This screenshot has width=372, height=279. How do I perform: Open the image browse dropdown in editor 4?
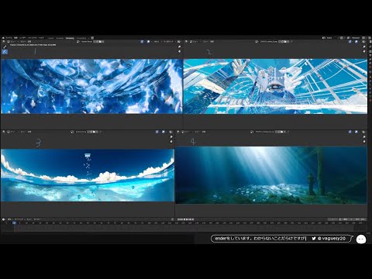(x=252, y=132)
